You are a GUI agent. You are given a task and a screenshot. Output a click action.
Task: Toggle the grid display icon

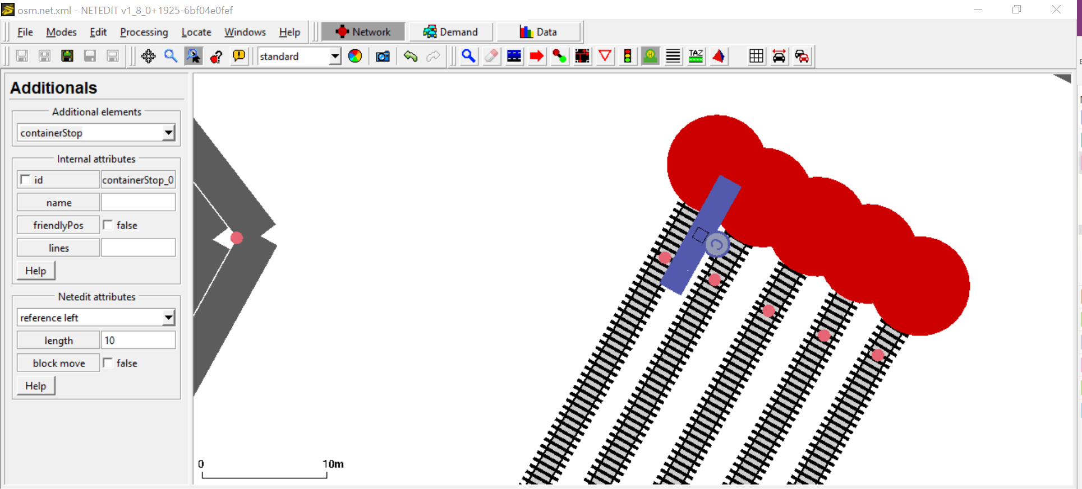756,56
